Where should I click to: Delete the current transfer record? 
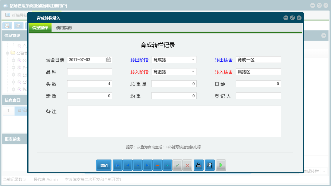click(x=157, y=165)
